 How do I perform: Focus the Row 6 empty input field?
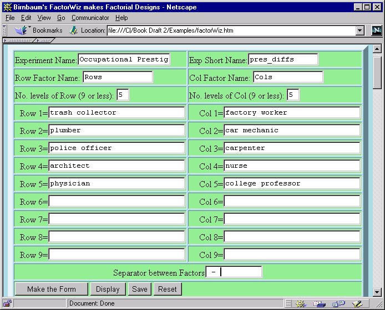coord(116,201)
